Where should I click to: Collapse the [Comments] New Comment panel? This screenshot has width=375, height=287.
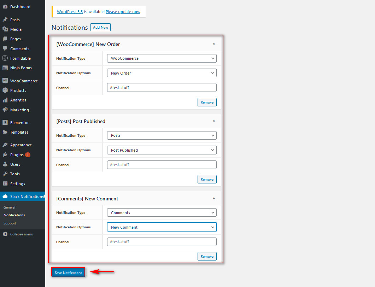(x=214, y=198)
